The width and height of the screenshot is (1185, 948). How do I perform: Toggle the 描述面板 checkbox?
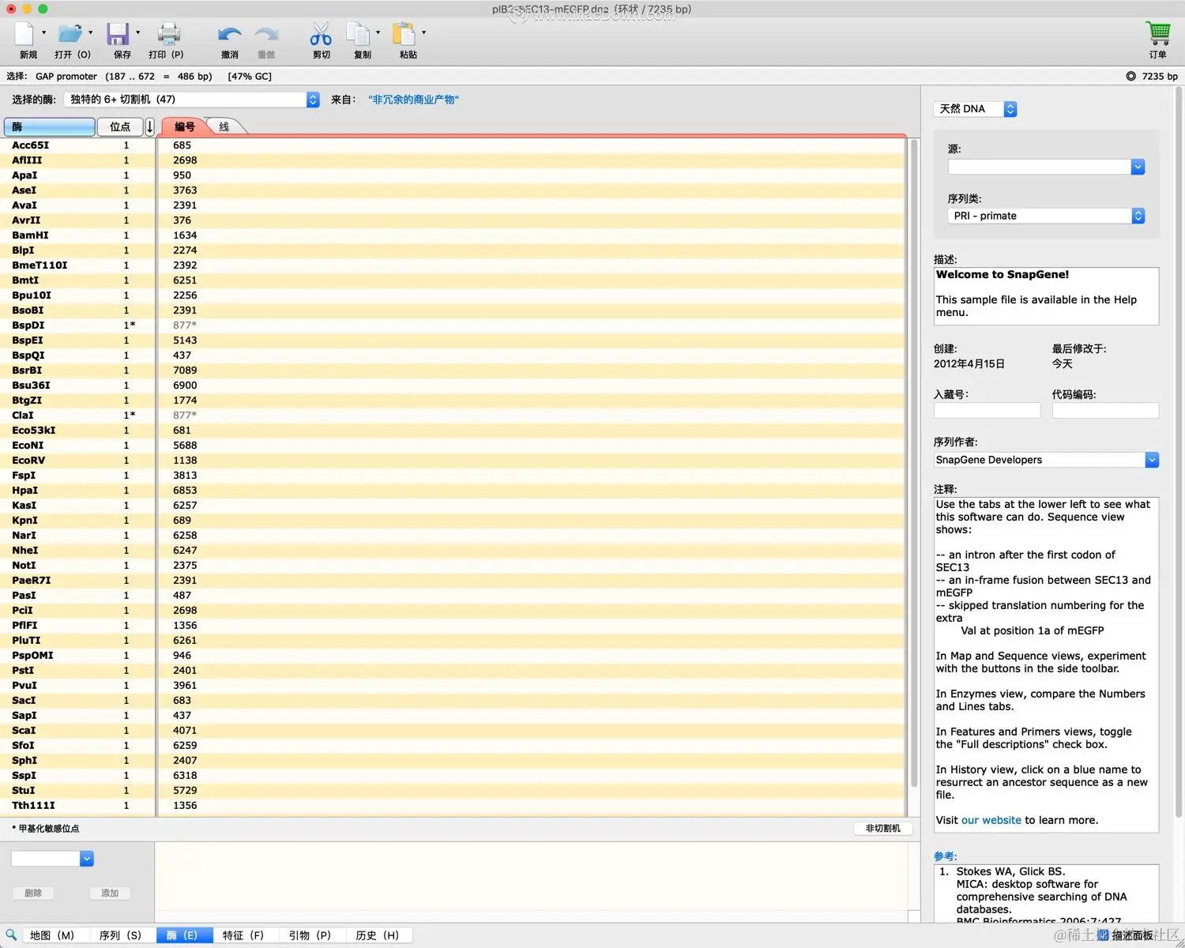pyautogui.click(x=1104, y=935)
